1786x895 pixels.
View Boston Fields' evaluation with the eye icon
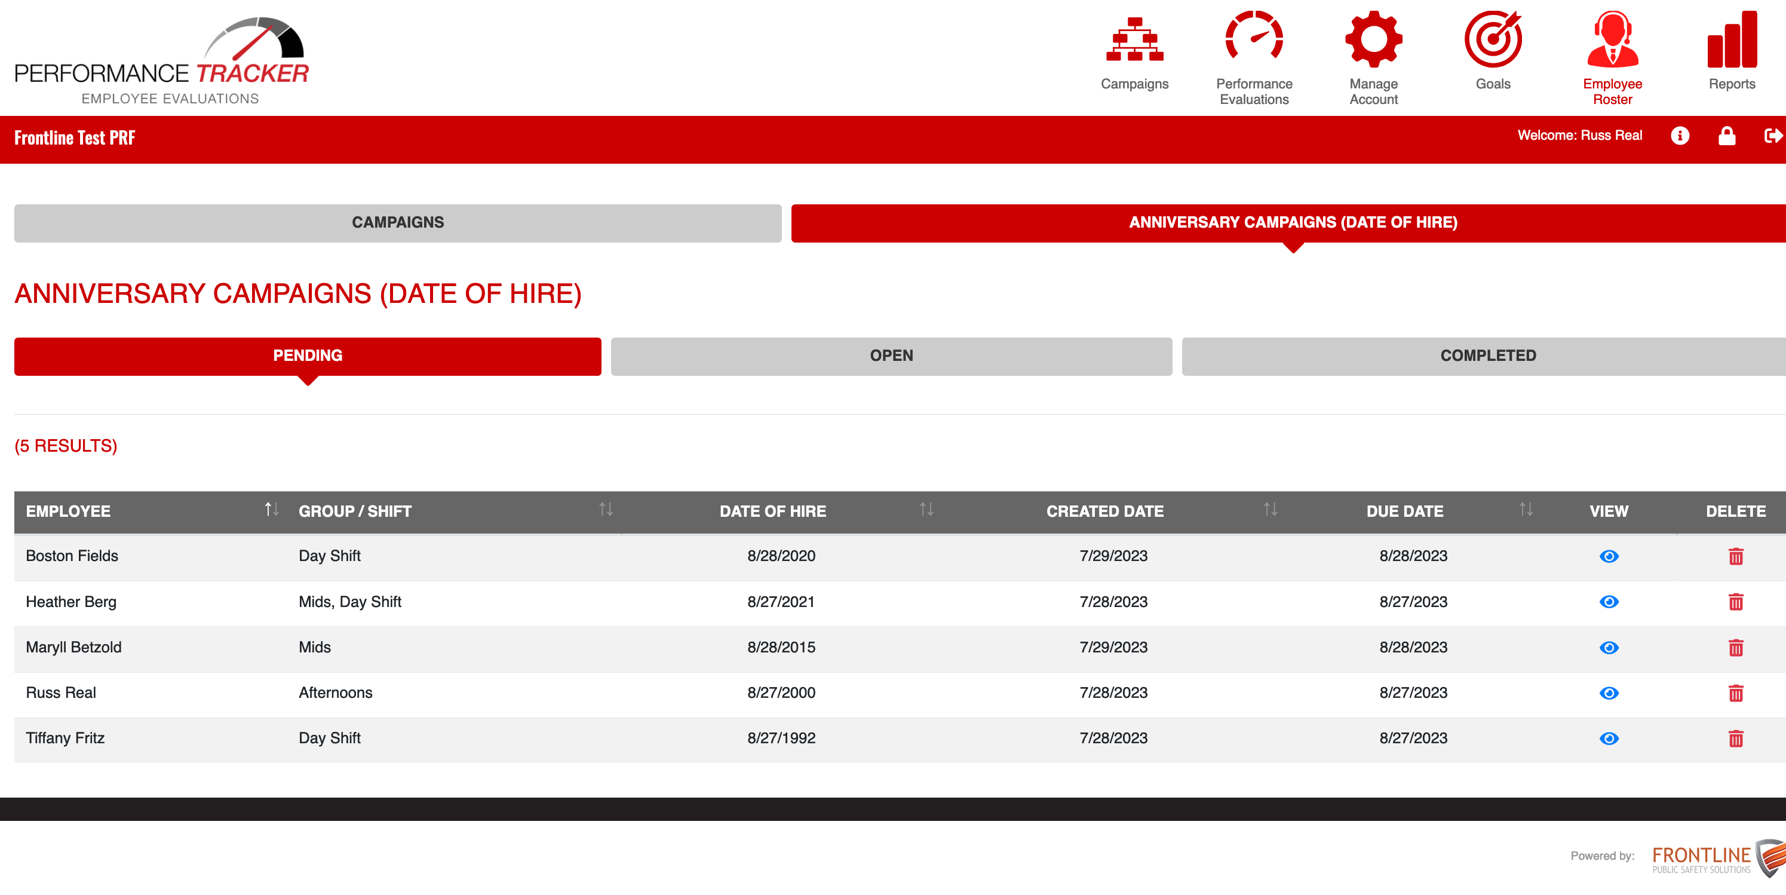click(1609, 555)
